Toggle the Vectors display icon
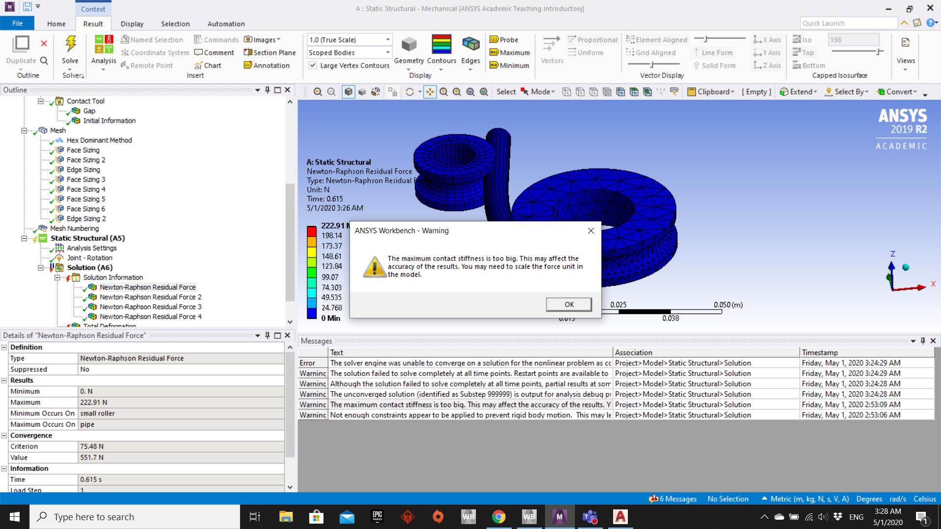The image size is (941, 529). pos(551,44)
